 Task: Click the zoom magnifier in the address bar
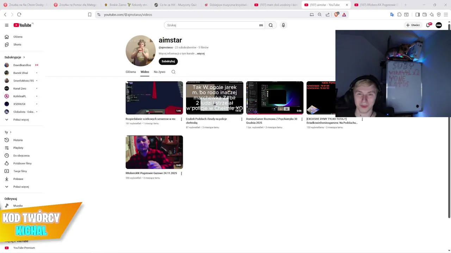tap(320, 14)
